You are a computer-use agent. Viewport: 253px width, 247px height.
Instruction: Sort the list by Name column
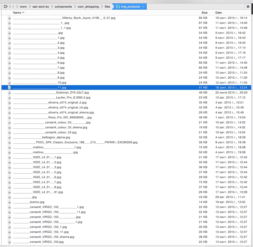tap(18, 13)
